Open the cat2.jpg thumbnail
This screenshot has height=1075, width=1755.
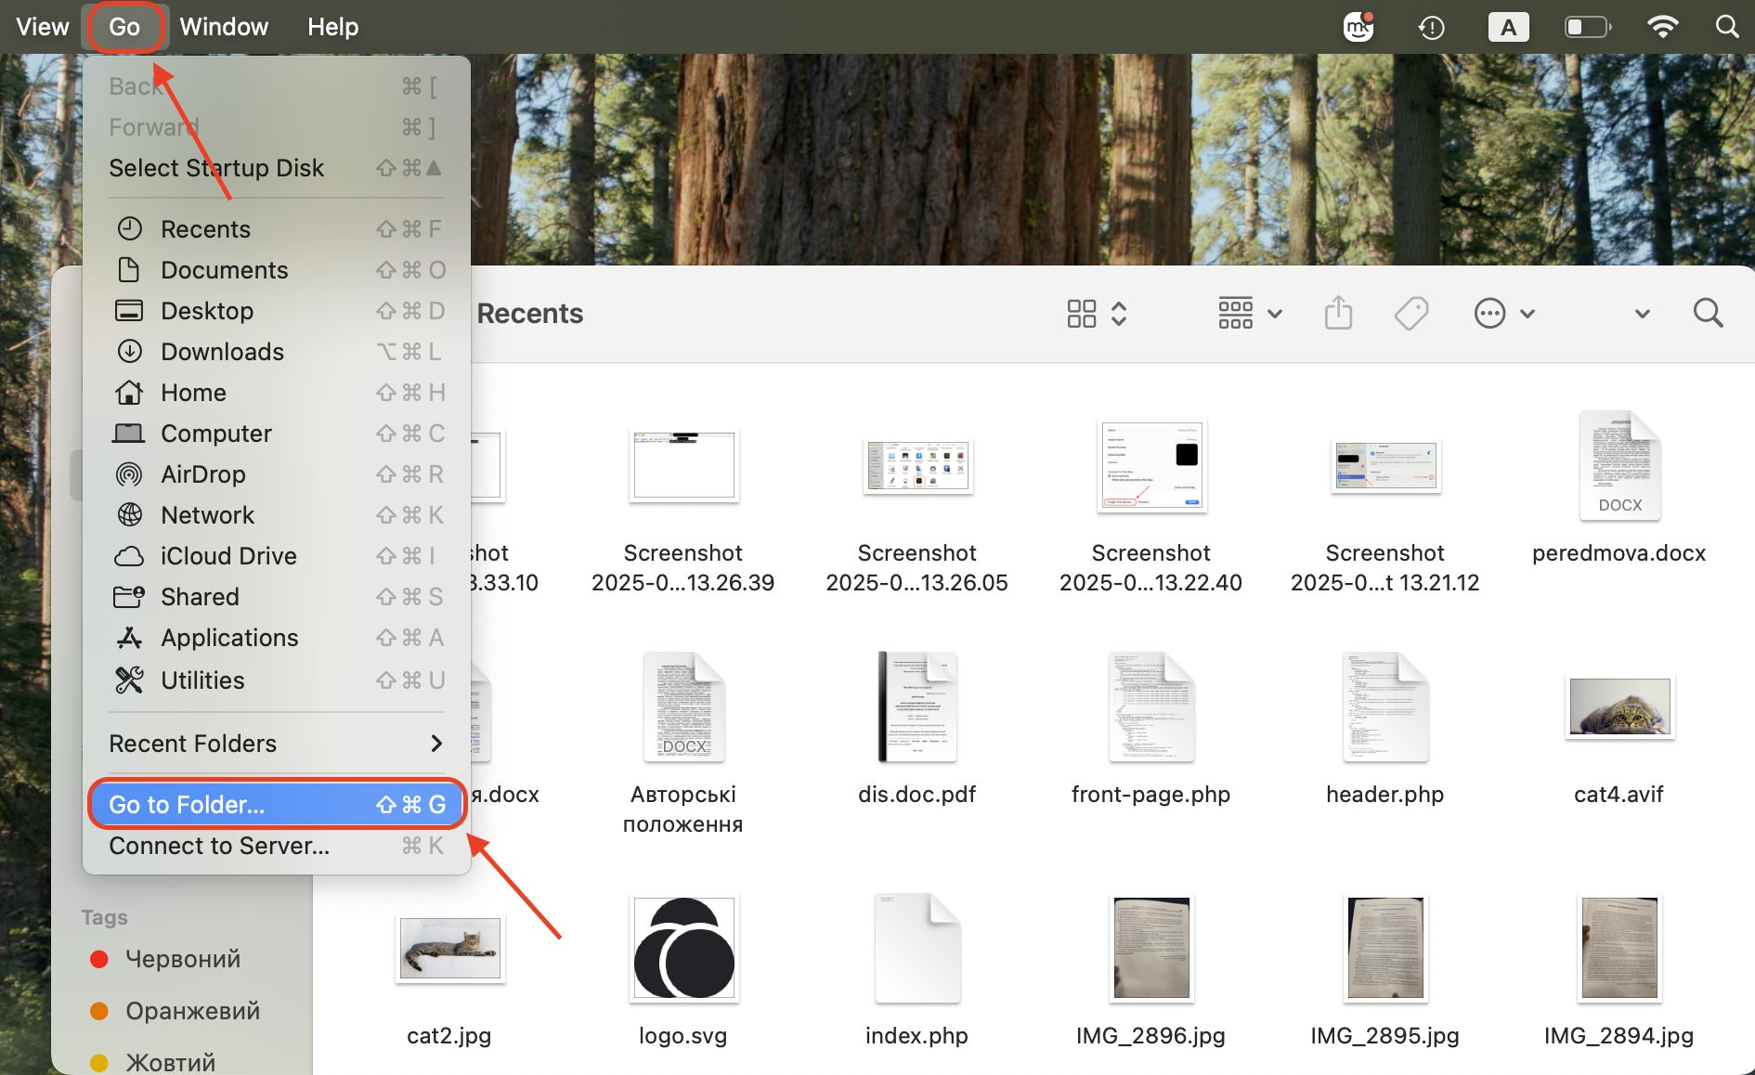click(x=449, y=947)
